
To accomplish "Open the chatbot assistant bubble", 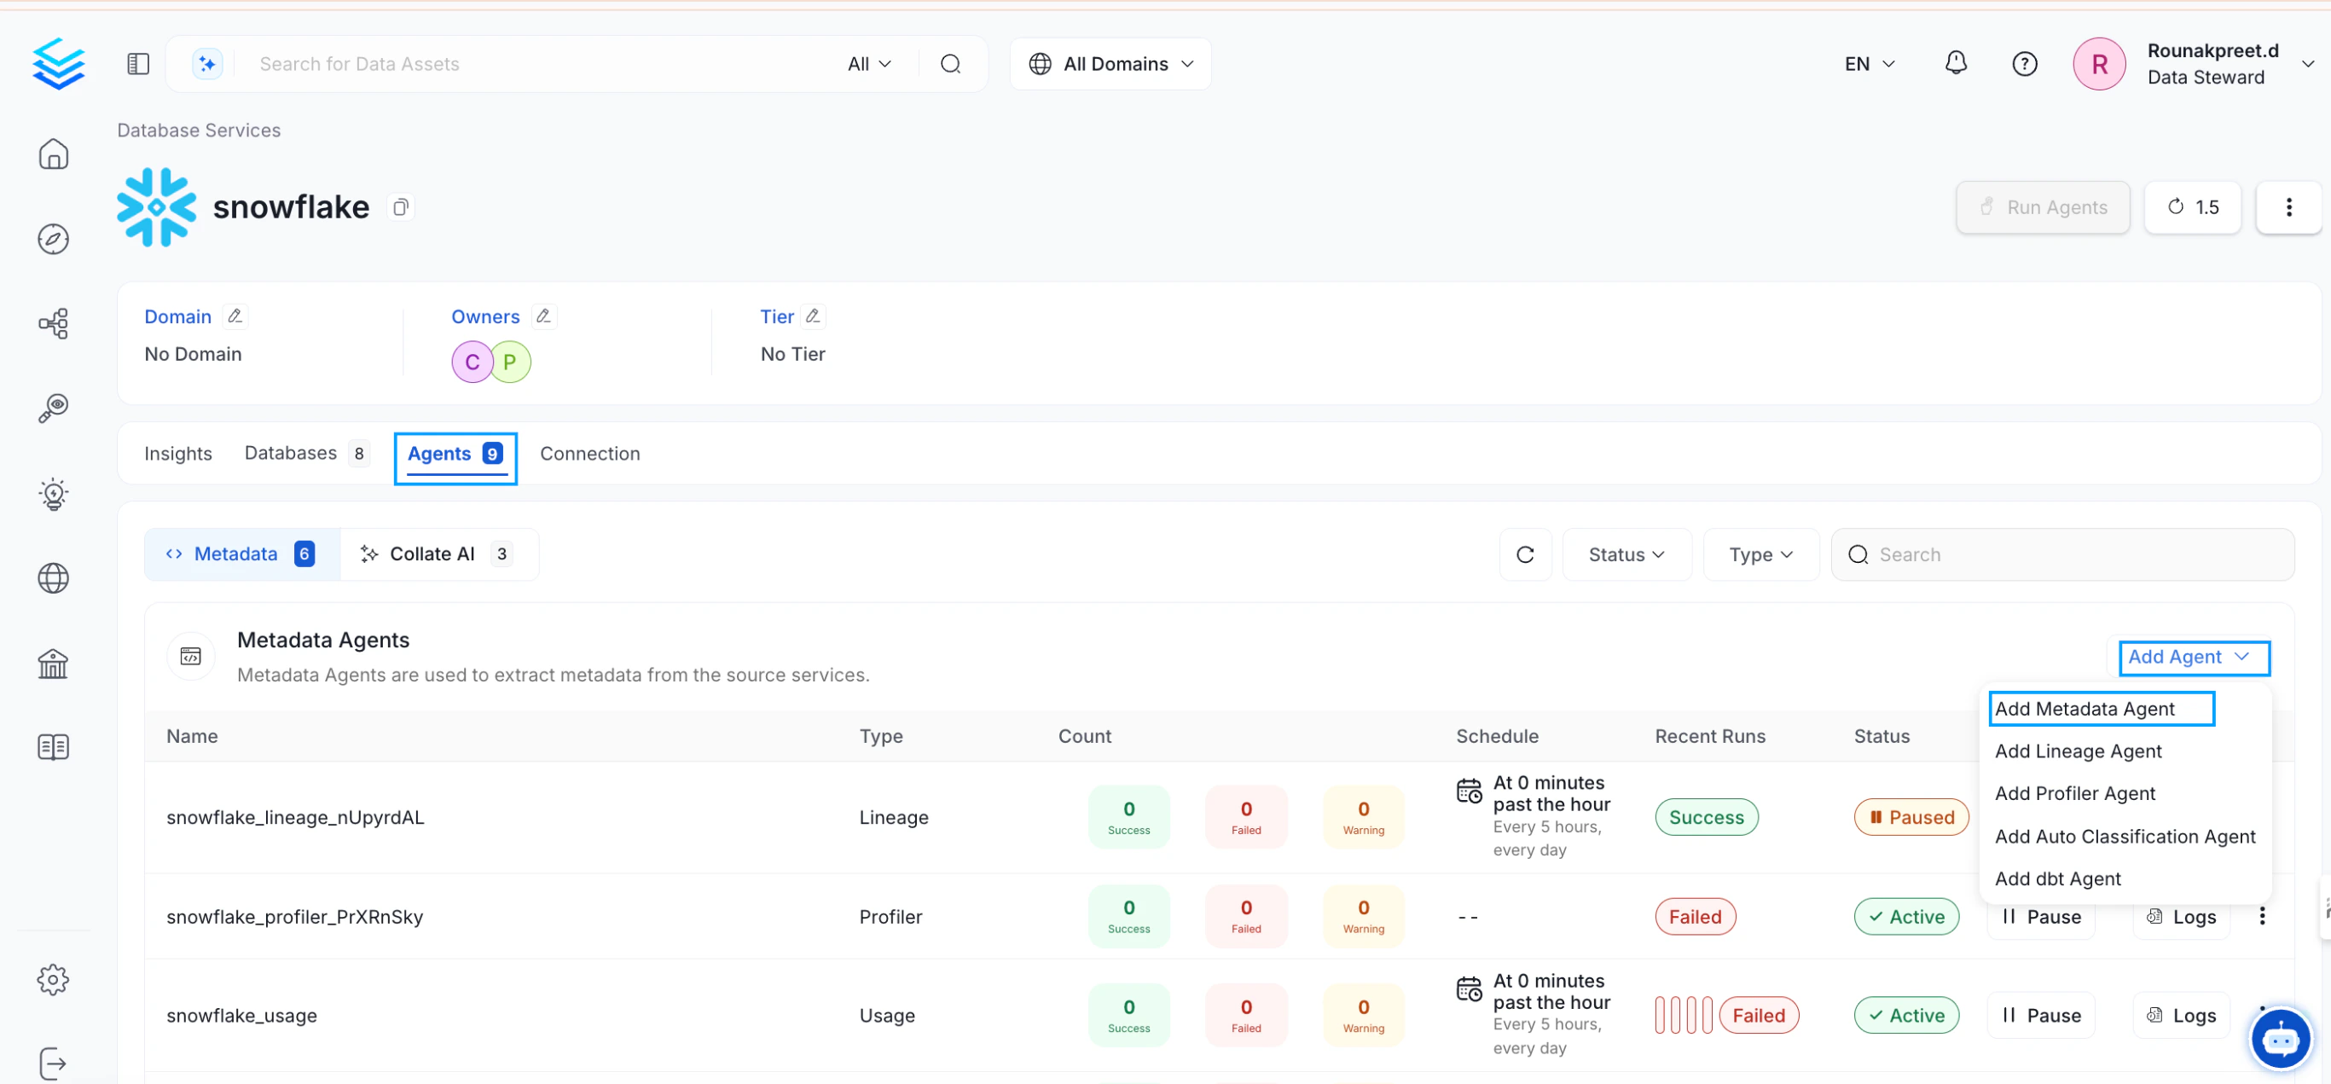I will tap(2281, 1040).
